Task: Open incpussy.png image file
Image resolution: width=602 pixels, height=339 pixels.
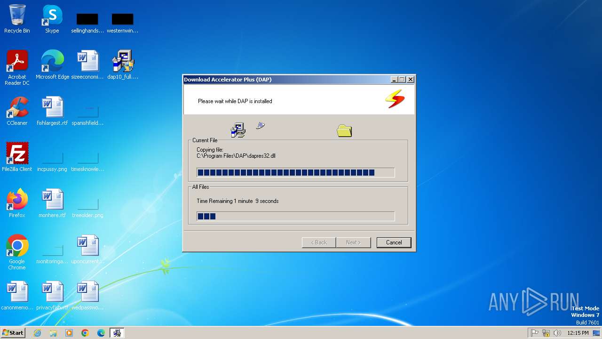Action: click(52, 161)
